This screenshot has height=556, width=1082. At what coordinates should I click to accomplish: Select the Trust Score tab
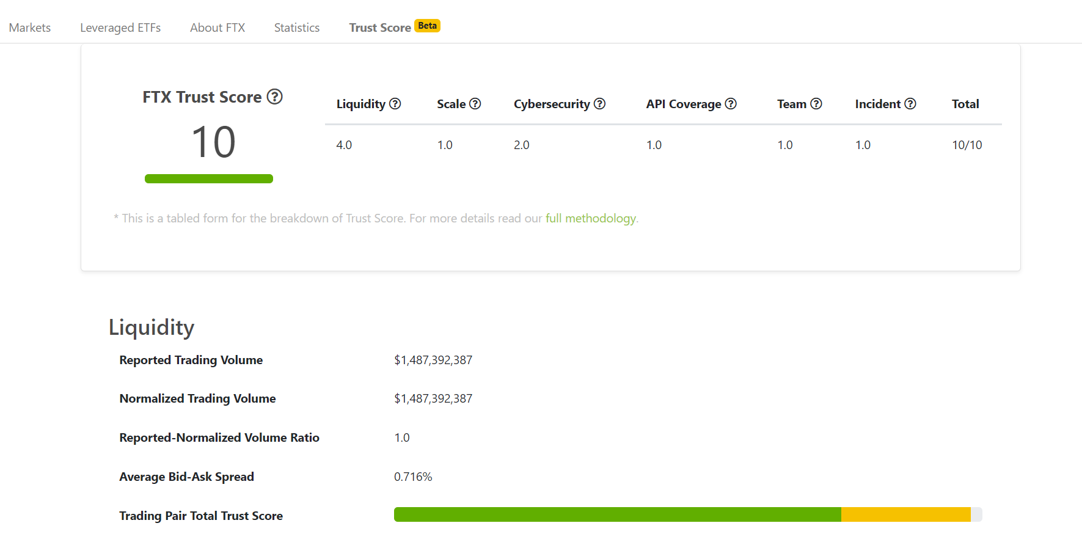(379, 27)
